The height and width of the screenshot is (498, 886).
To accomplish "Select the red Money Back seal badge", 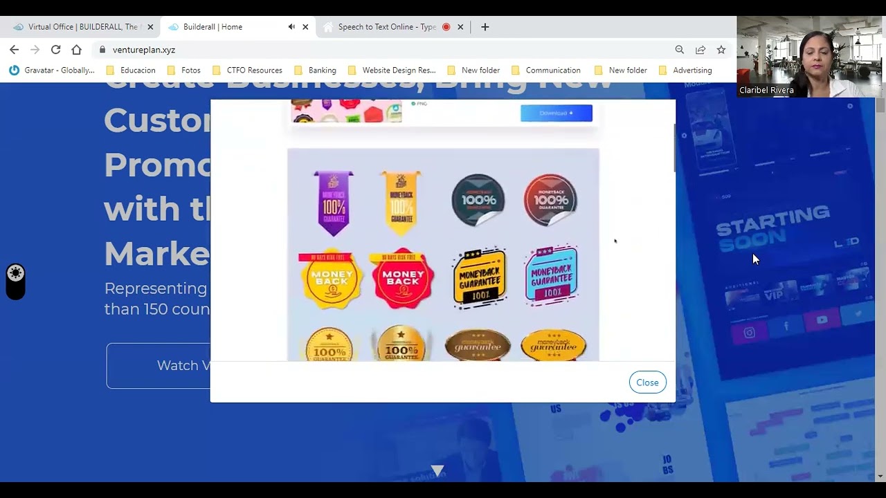I will coord(402,278).
